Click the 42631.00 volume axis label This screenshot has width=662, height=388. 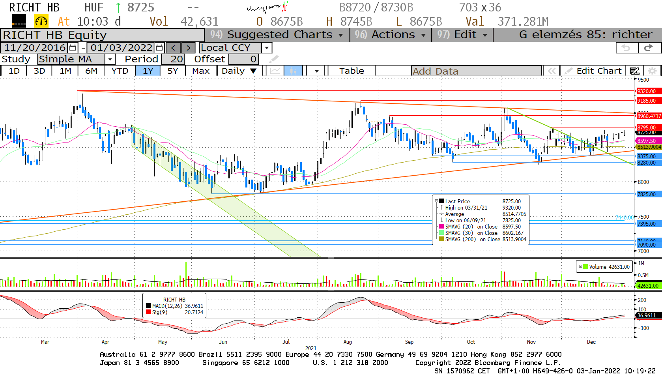pyautogui.click(x=649, y=286)
